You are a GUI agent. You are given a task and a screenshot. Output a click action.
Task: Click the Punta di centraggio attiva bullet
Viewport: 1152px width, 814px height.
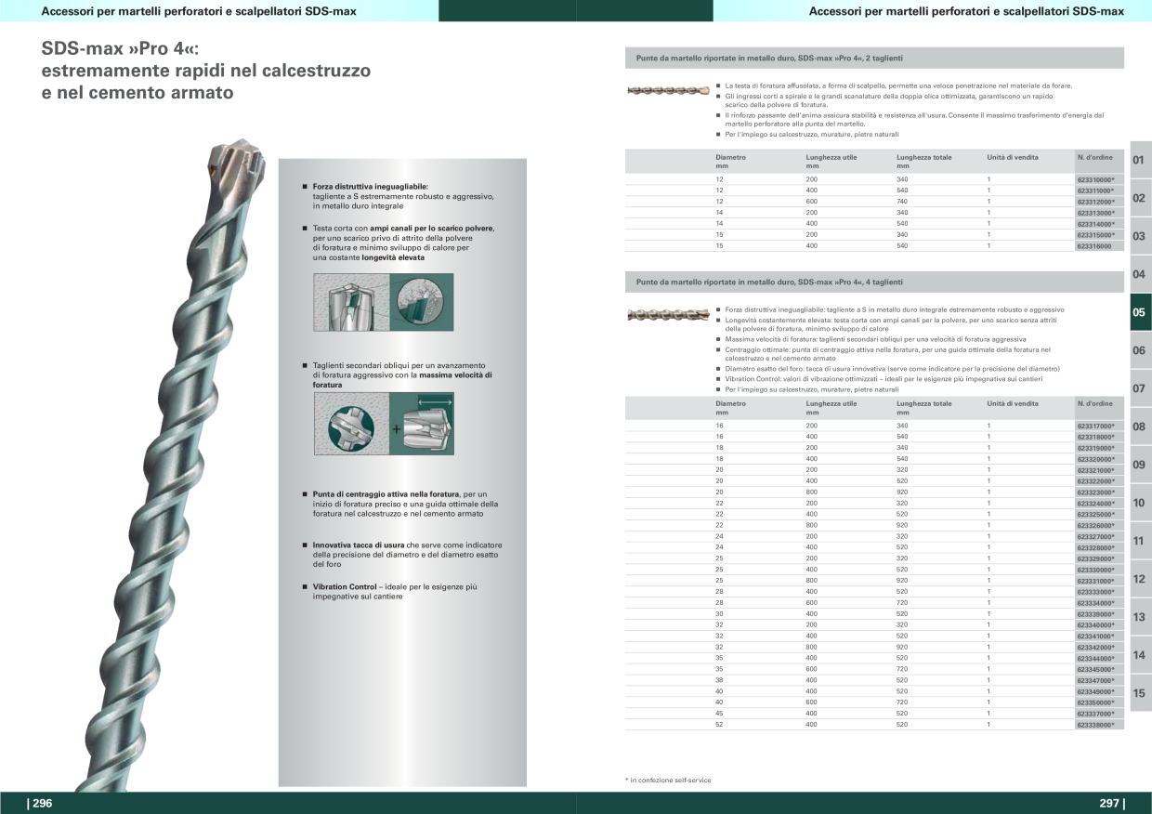tap(399, 504)
